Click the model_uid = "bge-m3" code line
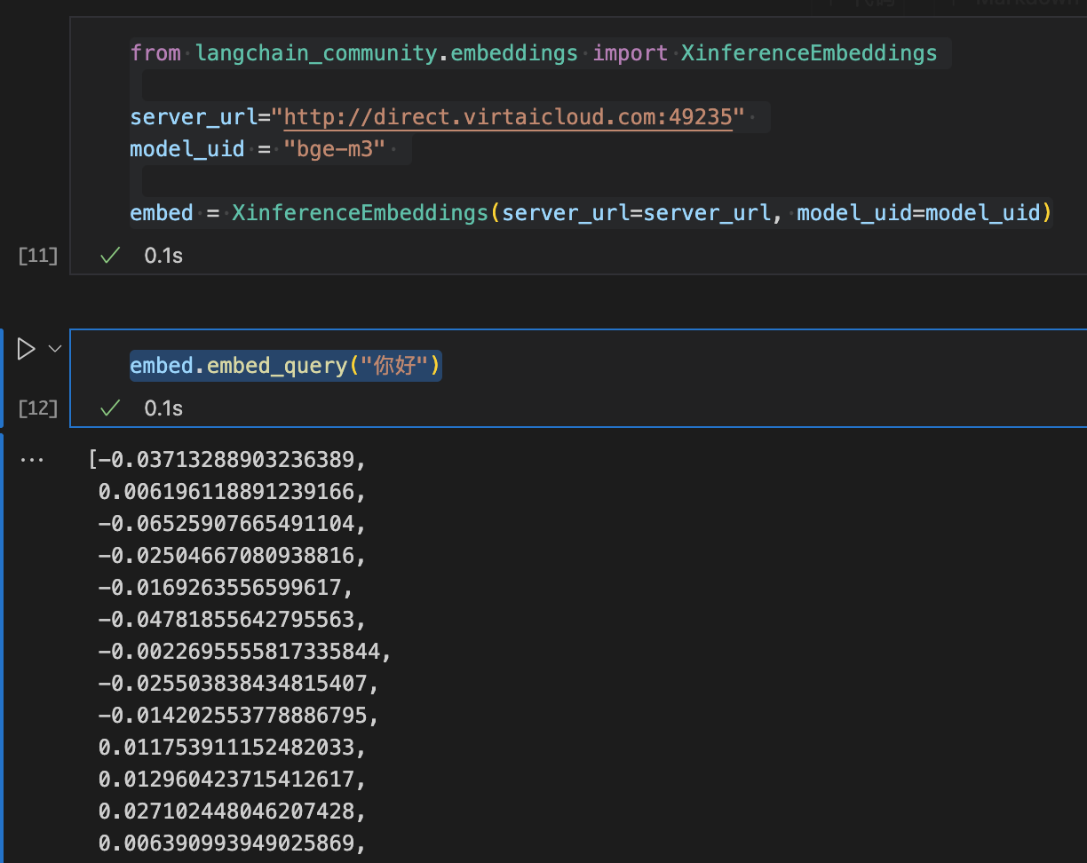 [258, 148]
